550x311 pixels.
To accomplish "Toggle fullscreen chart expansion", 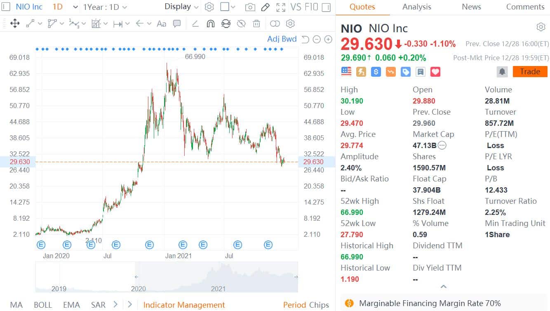I will click(281, 7).
